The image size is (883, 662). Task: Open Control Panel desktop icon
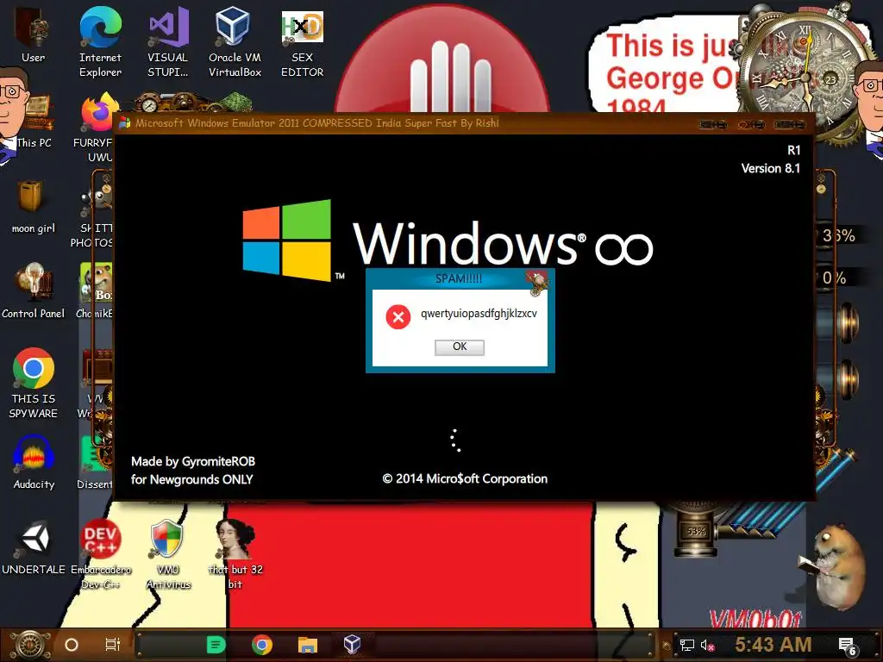[34, 290]
